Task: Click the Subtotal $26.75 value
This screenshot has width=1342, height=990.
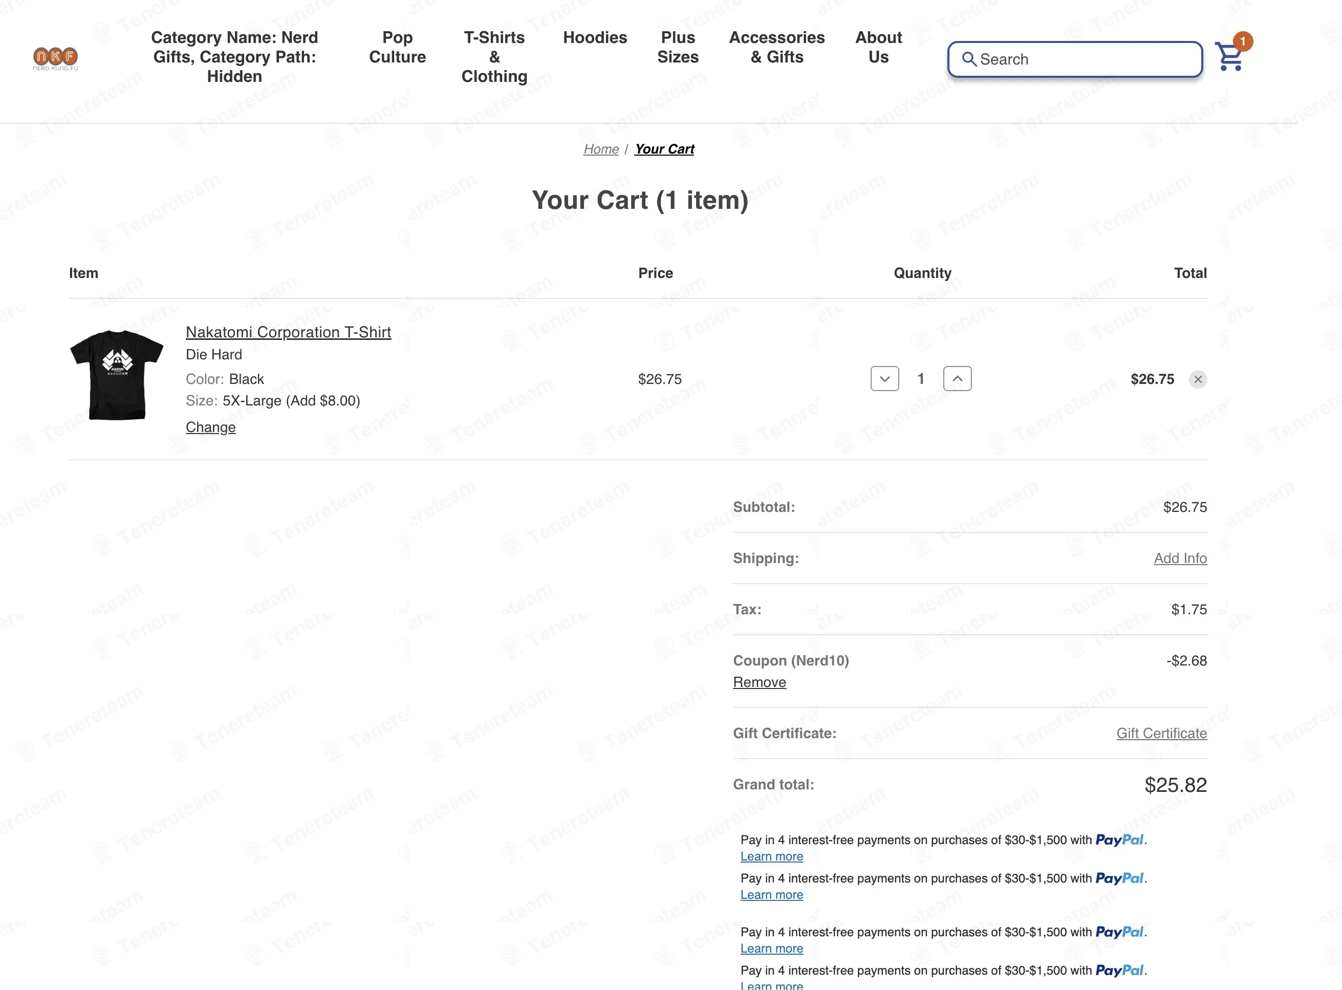Action: pos(1184,507)
